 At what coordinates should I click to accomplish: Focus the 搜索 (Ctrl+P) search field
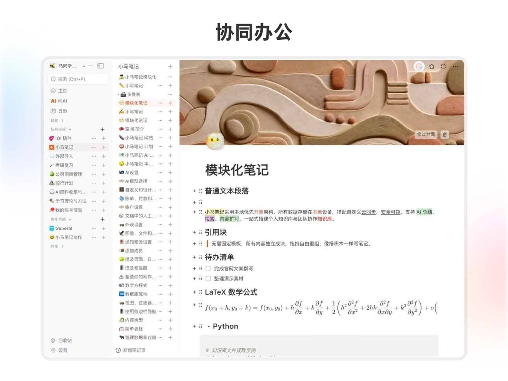point(78,79)
